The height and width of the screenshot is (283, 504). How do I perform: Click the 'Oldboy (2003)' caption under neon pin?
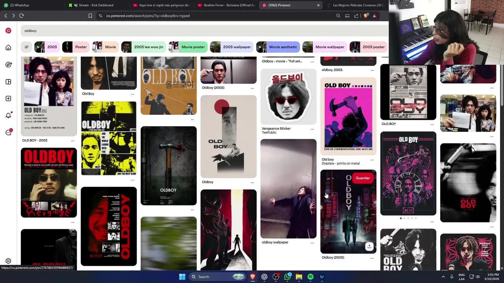click(333, 257)
